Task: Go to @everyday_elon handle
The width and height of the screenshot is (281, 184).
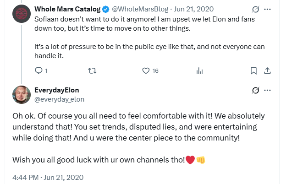Action: 59,99
